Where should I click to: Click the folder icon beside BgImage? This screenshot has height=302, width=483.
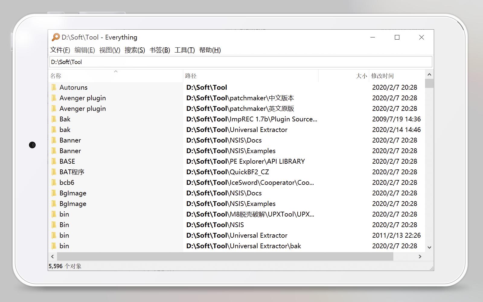(x=53, y=193)
